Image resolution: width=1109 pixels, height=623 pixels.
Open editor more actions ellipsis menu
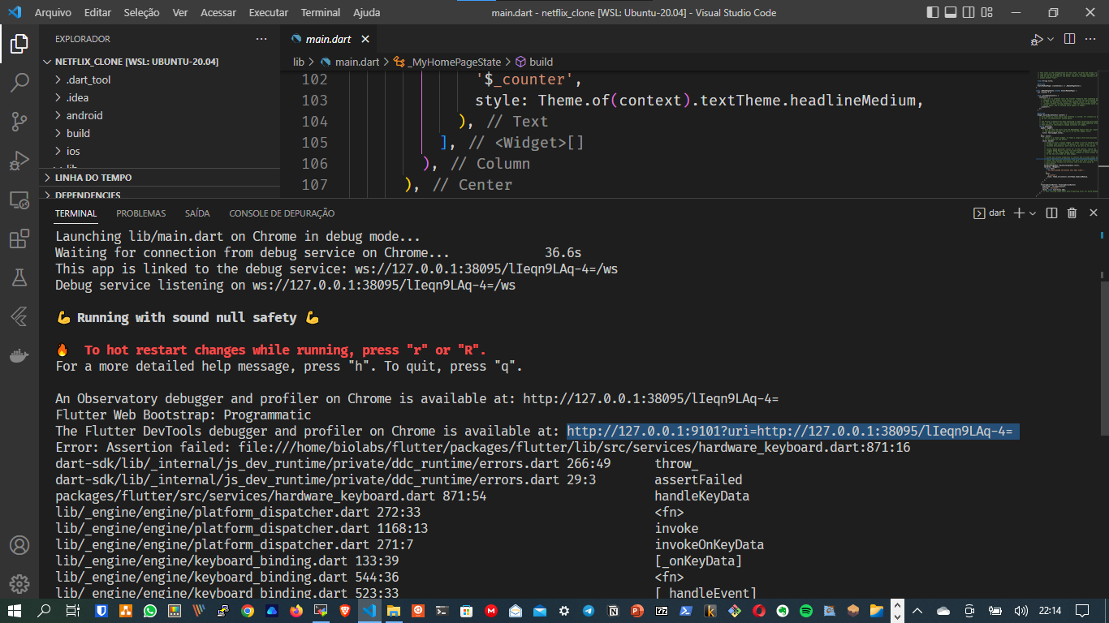point(1090,39)
